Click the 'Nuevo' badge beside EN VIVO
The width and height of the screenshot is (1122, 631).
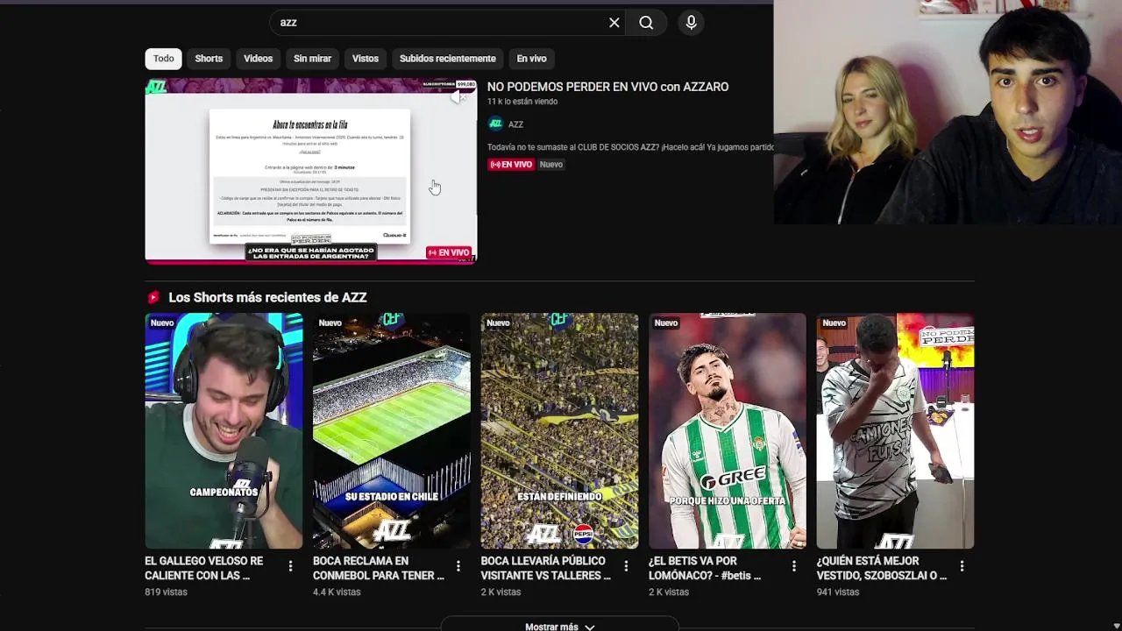pyautogui.click(x=551, y=165)
